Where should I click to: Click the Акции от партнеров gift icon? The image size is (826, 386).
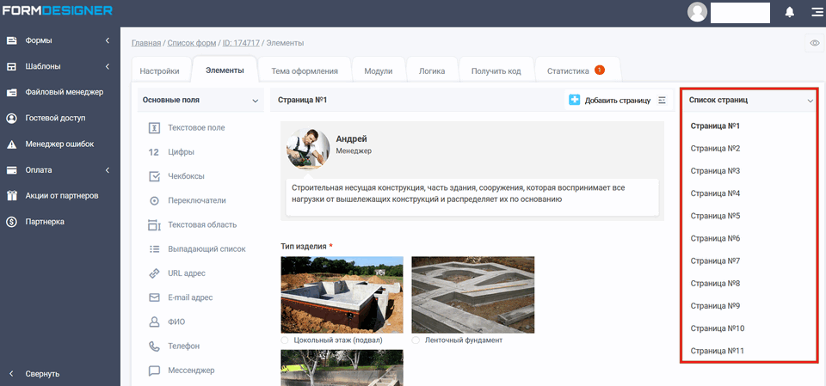coord(11,196)
